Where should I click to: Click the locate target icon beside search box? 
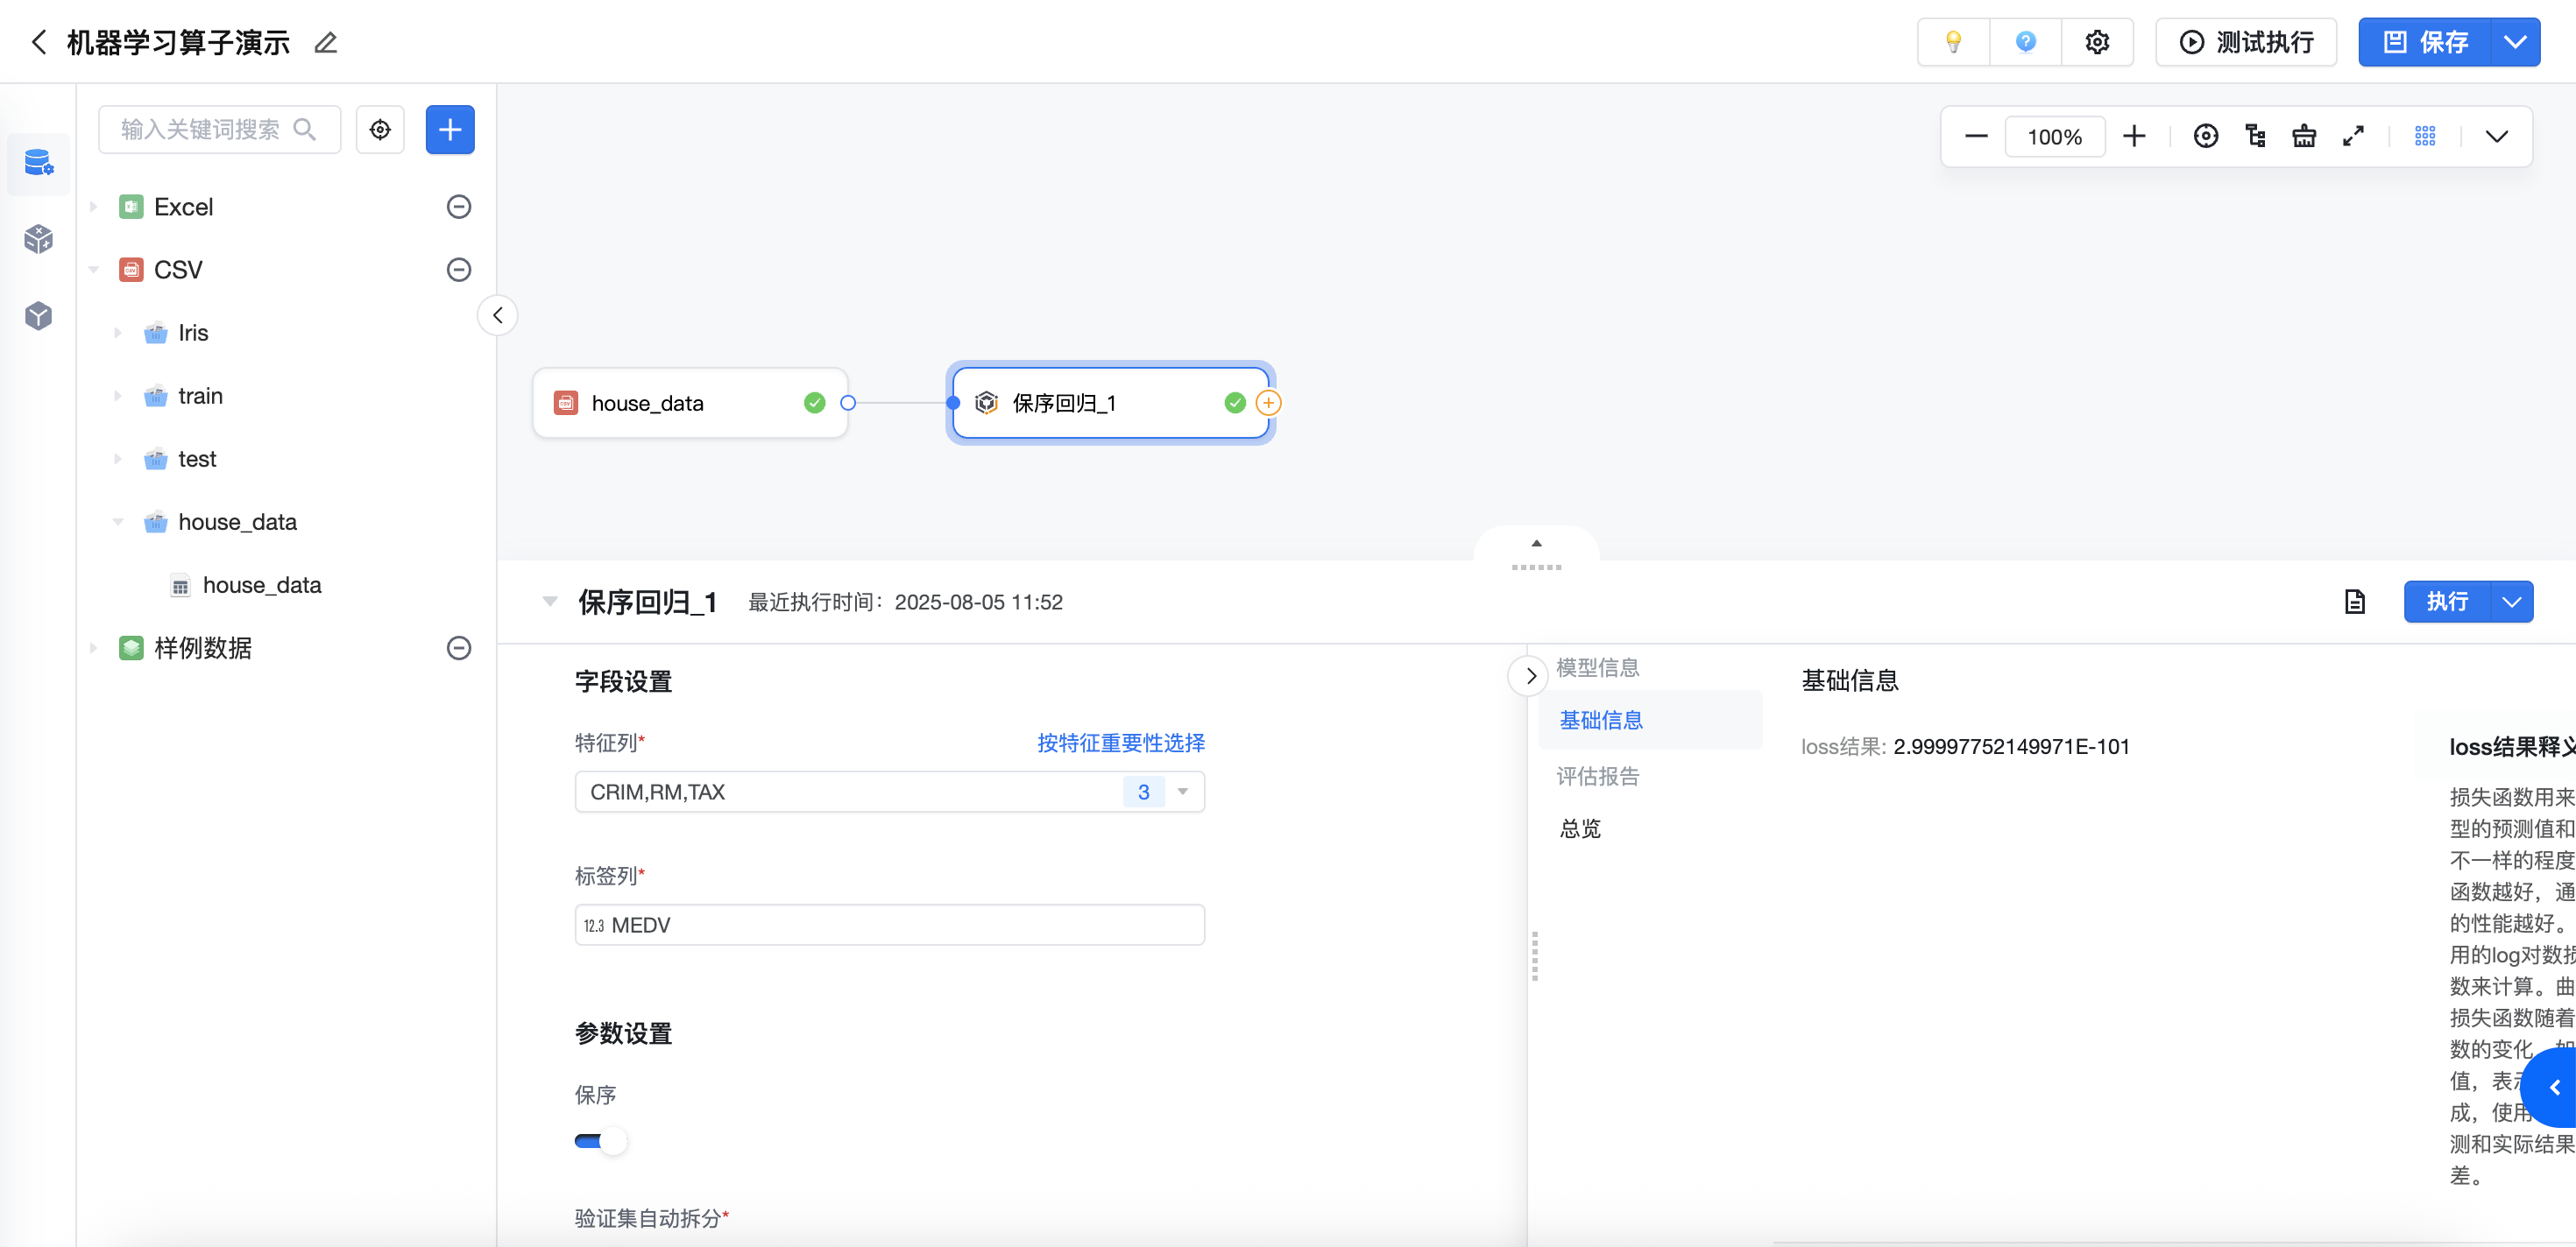tap(380, 130)
